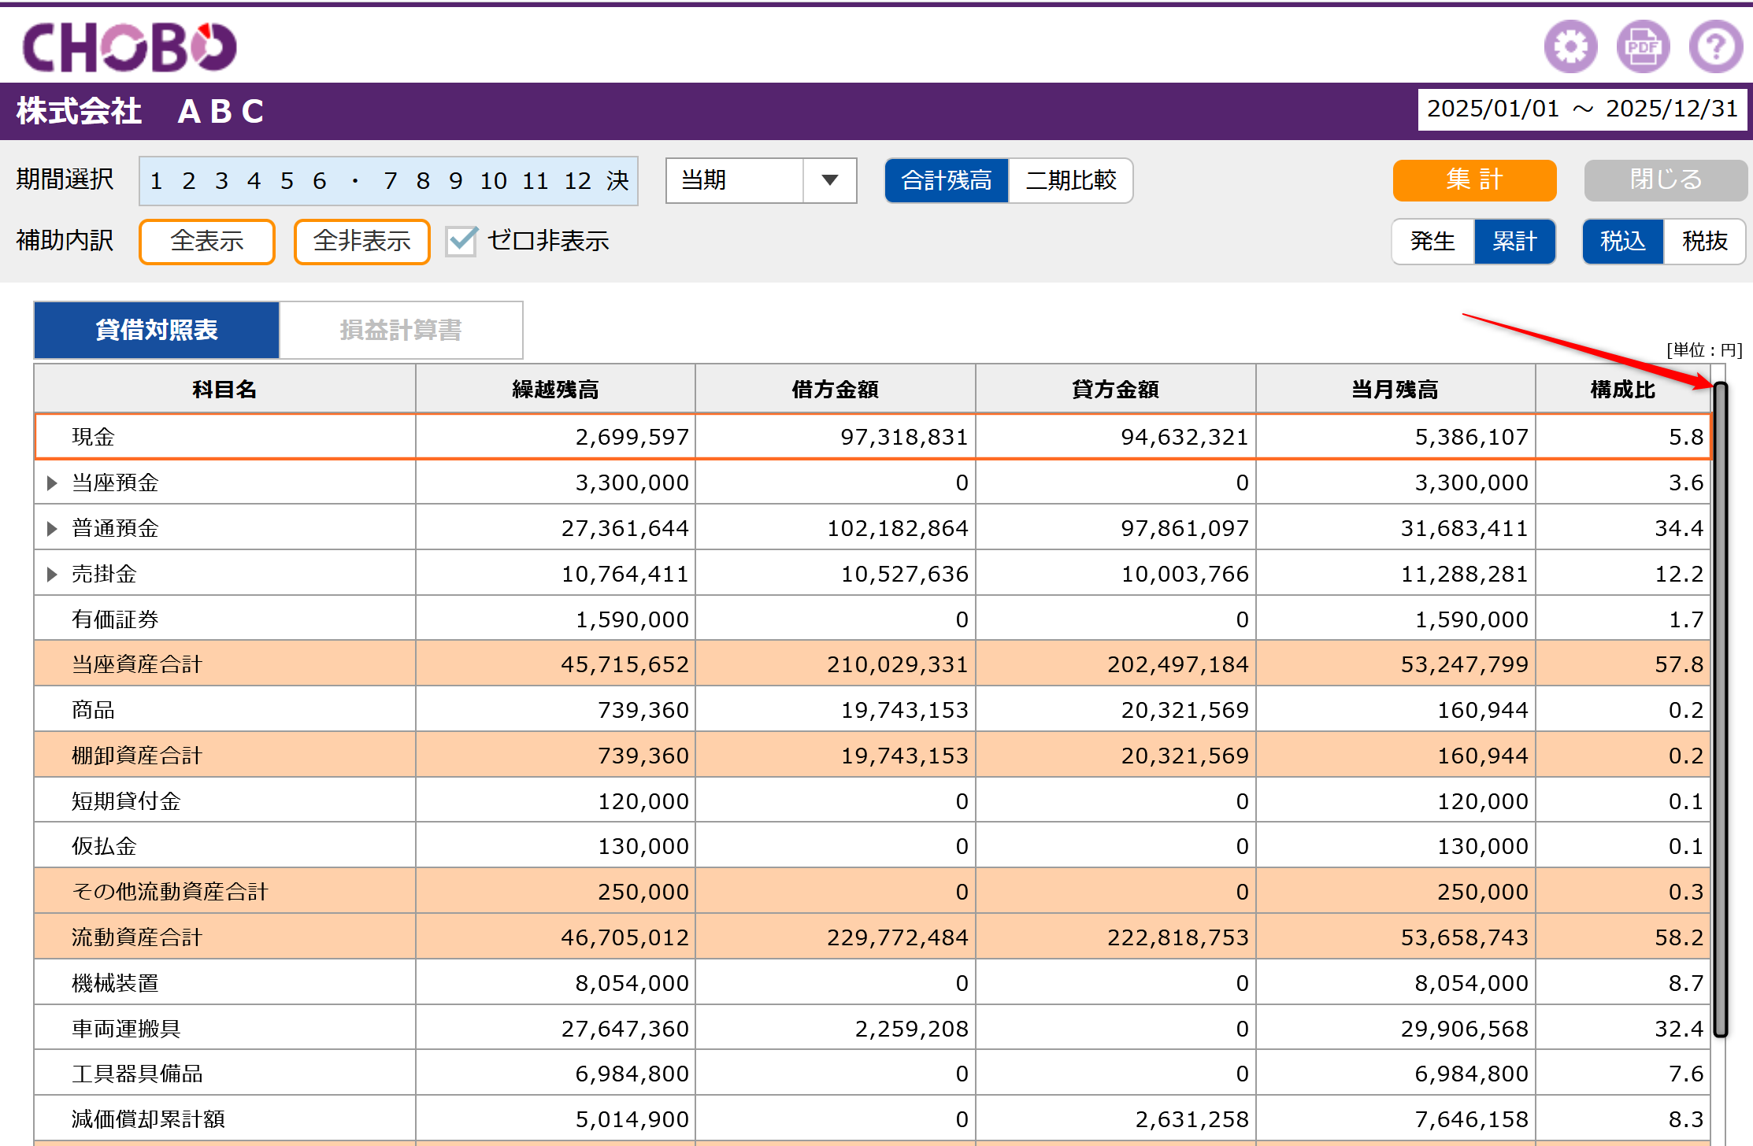Viewport: 1753px width, 1146px height.
Task: Click the CHOBO logo
Action: 130,46
